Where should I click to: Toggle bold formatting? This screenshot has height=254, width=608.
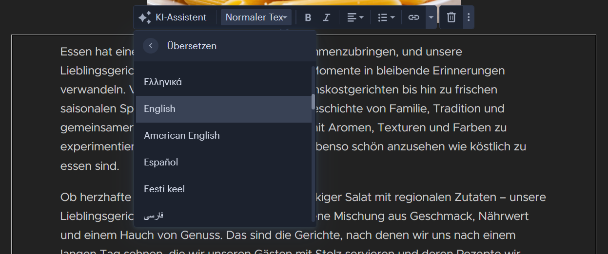(x=308, y=18)
